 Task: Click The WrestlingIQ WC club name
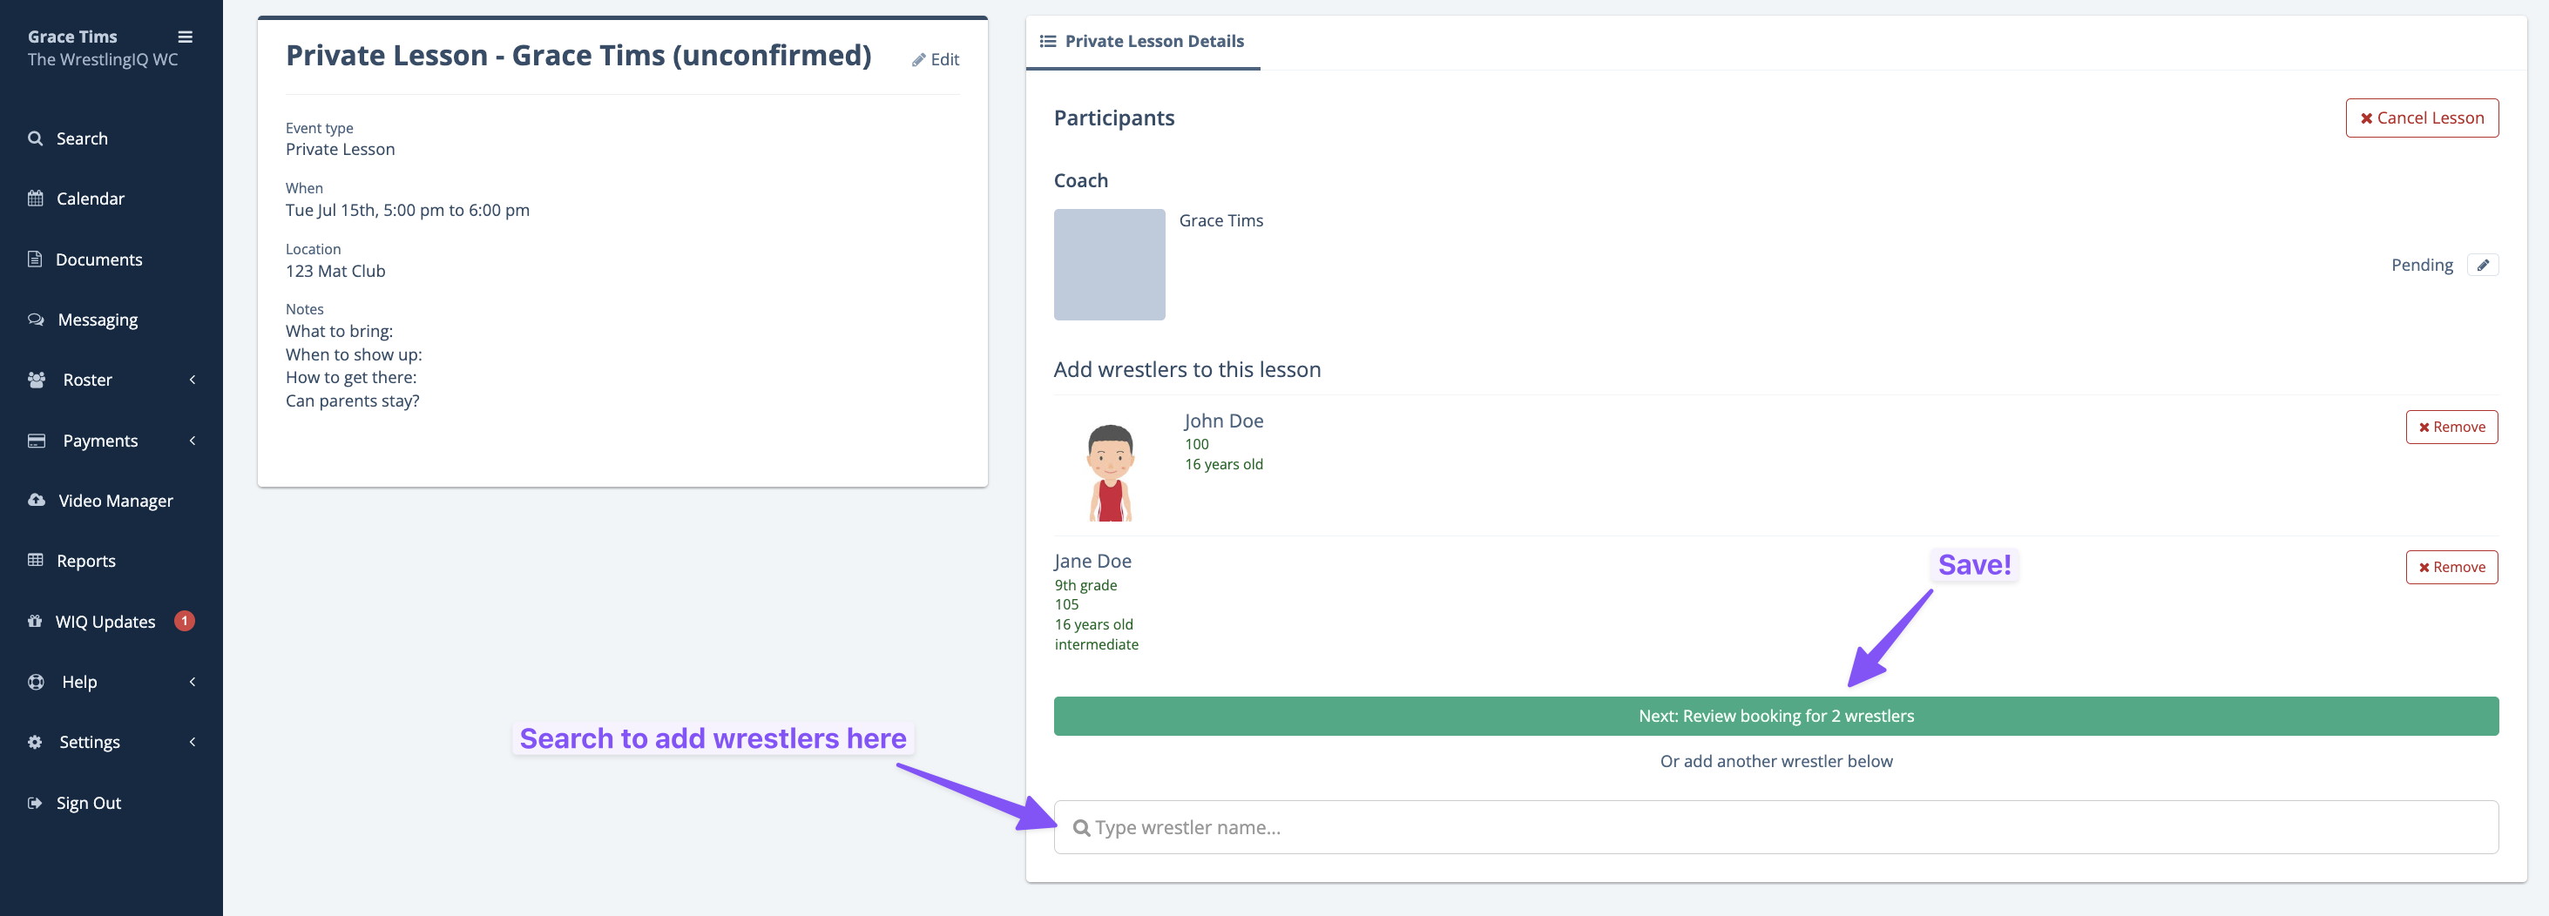[x=103, y=59]
